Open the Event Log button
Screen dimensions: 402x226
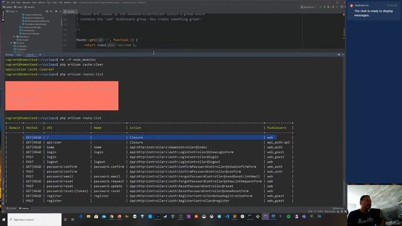point(338,208)
